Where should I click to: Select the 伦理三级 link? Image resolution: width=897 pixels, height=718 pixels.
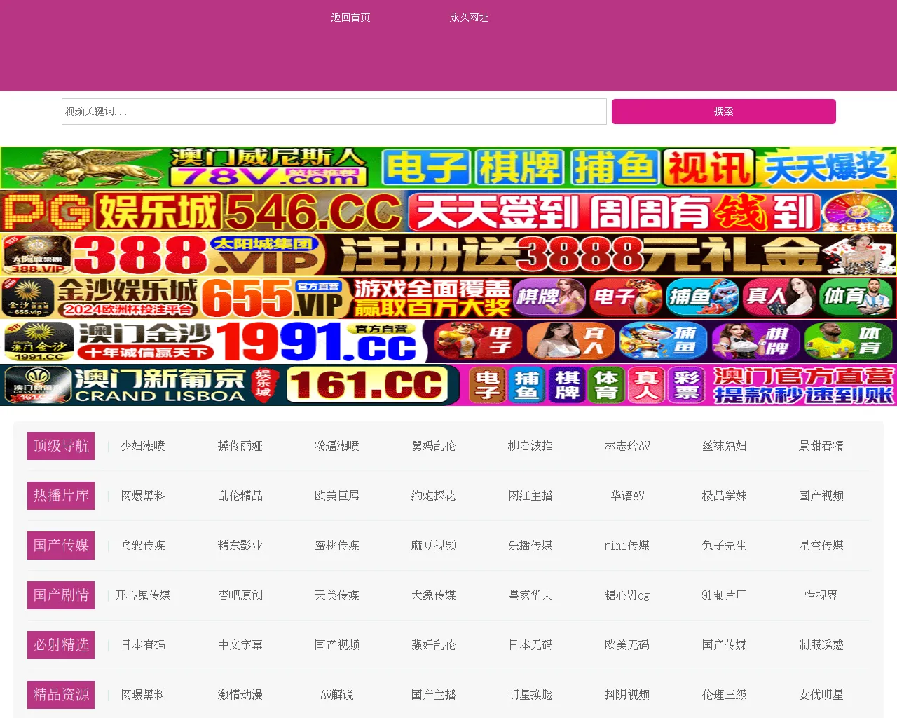tap(725, 695)
